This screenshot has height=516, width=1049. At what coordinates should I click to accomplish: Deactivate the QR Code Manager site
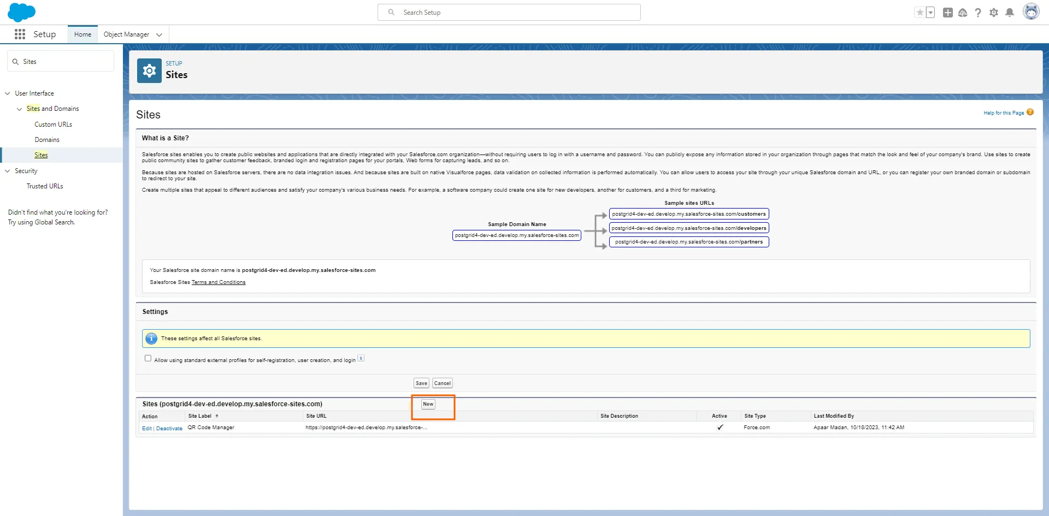169,429
